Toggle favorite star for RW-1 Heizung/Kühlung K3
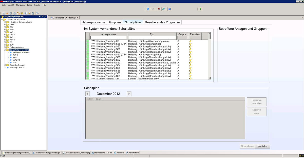Screen dimensions: 304x158 [x=190, y=41]
